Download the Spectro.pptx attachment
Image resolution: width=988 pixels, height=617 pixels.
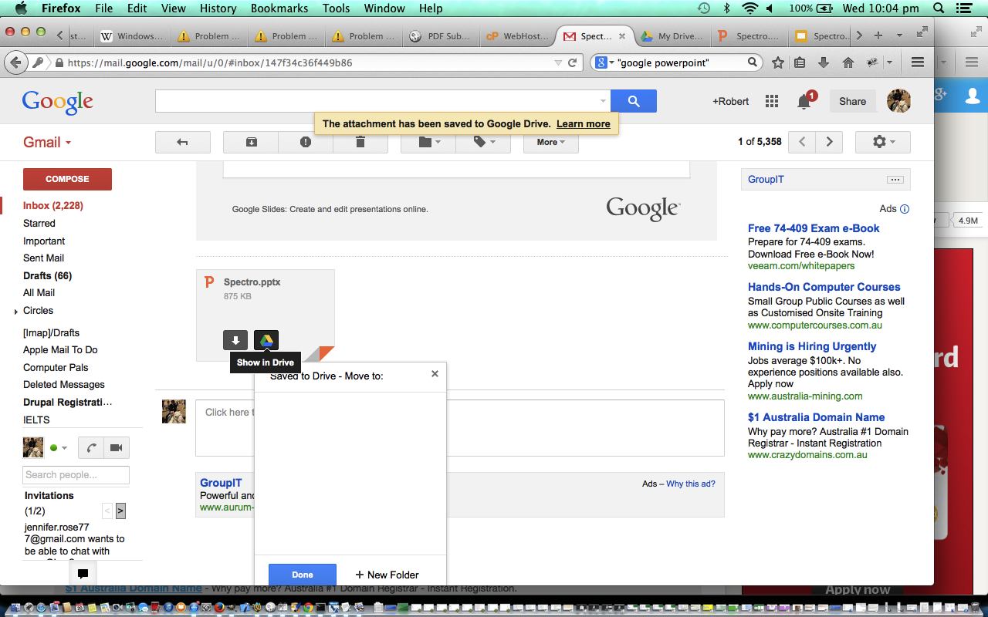pyautogui.click(x=235, y=340)
